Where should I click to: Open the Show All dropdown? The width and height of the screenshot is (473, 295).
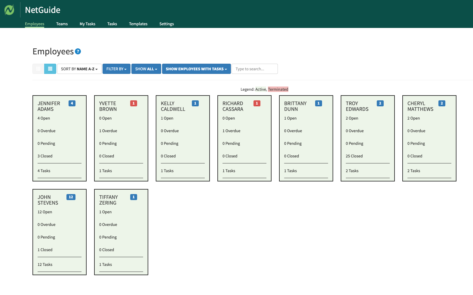tap(146, 69)
